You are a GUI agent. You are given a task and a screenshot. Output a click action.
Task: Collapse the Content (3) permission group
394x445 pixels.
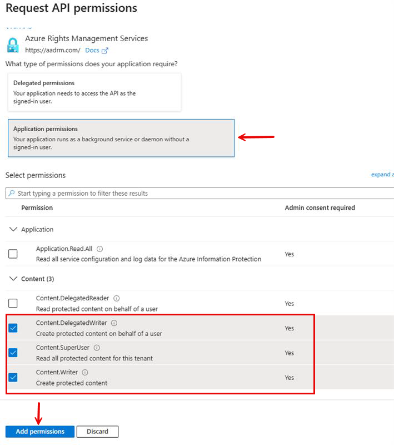click(x=13, y=279)
